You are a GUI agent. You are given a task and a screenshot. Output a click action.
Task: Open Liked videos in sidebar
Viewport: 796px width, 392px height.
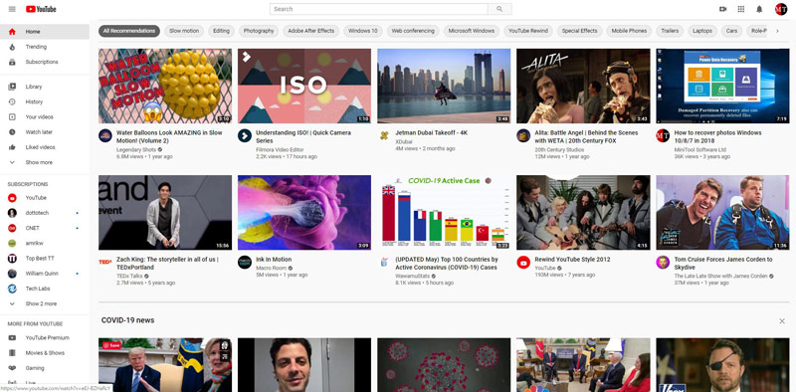click(x=45, y=148)
